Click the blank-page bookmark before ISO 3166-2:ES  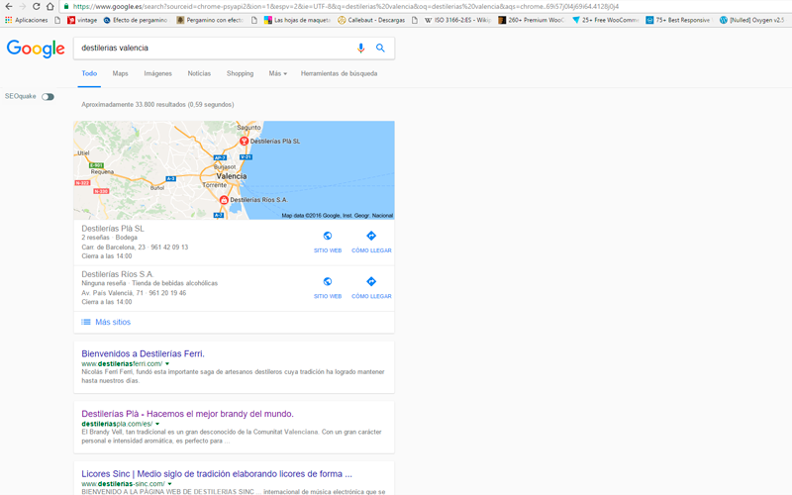[x=415, y=20]
